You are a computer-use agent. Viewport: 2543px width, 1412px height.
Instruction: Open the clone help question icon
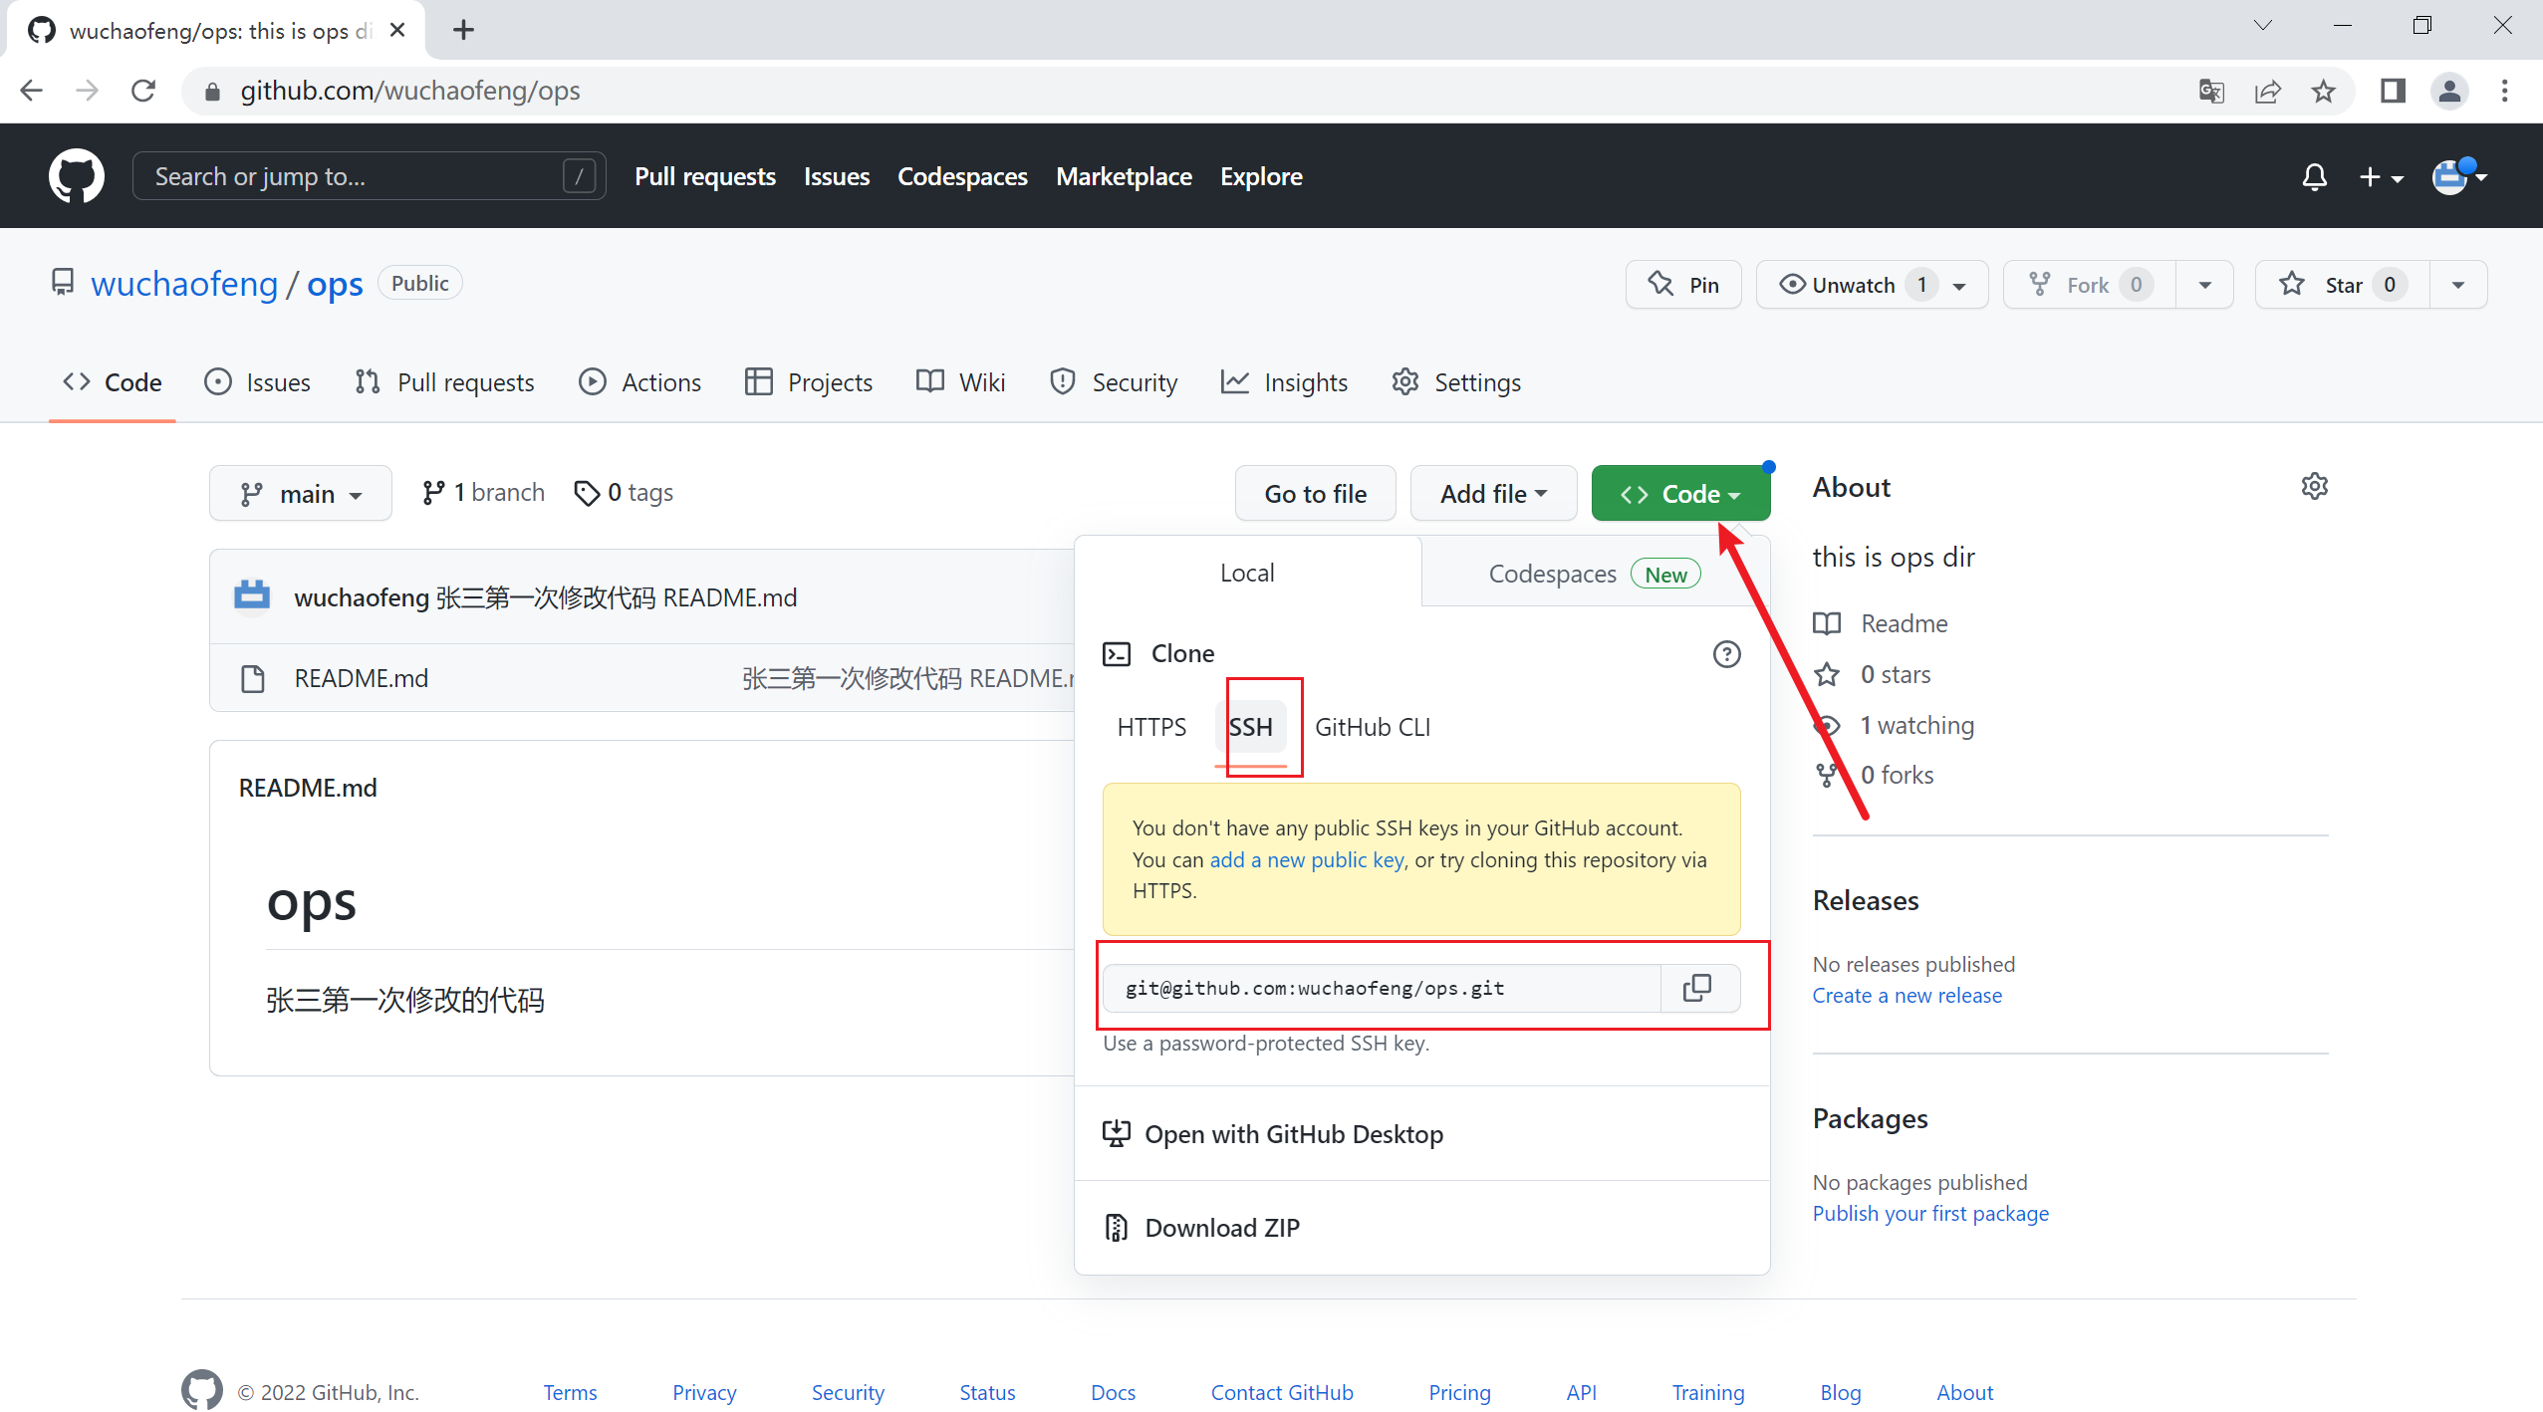point(1726,654)
